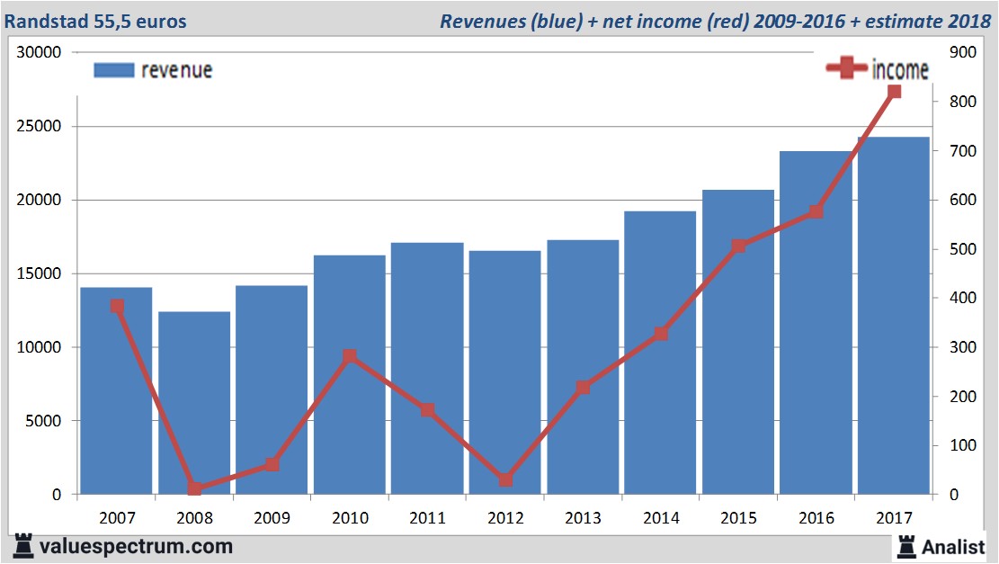Image resolution: width=999 pixels, height=564 pixels.
Task: Click the 30000 left axis label
Action: [39, 52]
